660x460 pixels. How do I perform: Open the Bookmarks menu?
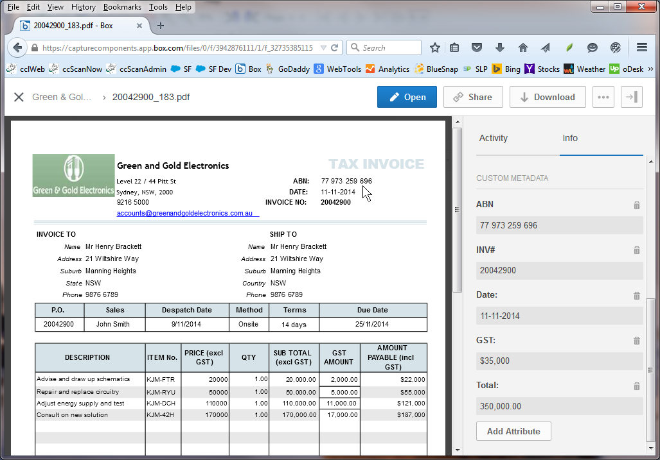pyautogui.click(x=122, y=6)
